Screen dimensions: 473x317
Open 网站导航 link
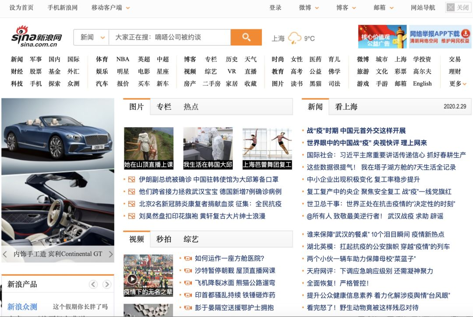click(x=423, y=8)
